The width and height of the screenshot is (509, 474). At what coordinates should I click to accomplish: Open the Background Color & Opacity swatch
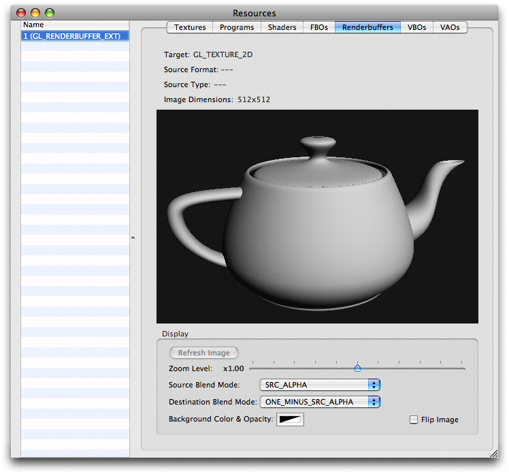291,420
